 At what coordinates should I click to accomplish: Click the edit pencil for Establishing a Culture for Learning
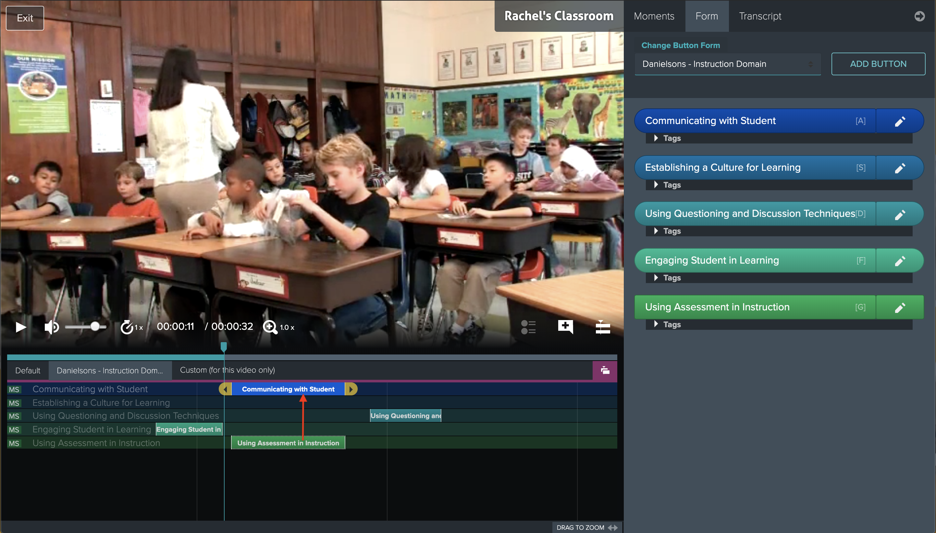900,168
